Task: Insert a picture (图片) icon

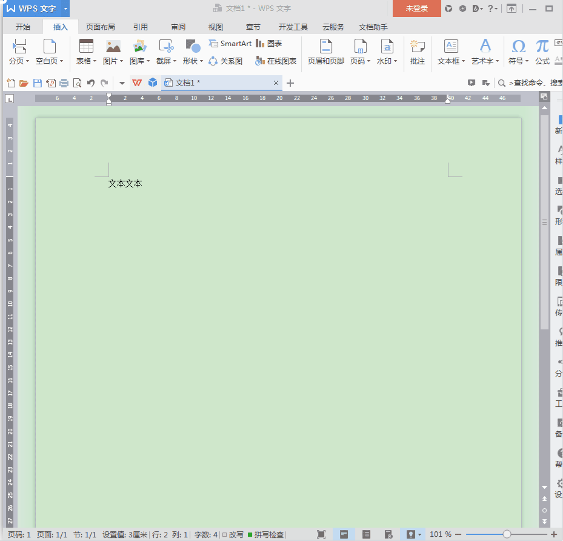Action: (113, 46)
